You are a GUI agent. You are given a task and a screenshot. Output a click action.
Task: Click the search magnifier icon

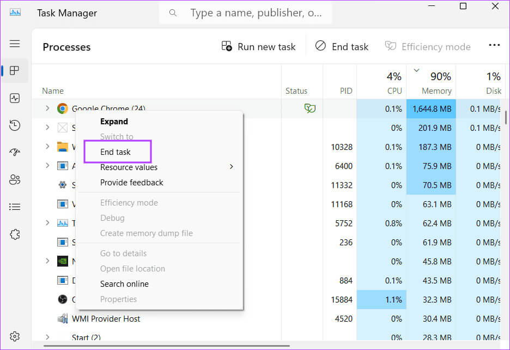(x=173, y=13)
